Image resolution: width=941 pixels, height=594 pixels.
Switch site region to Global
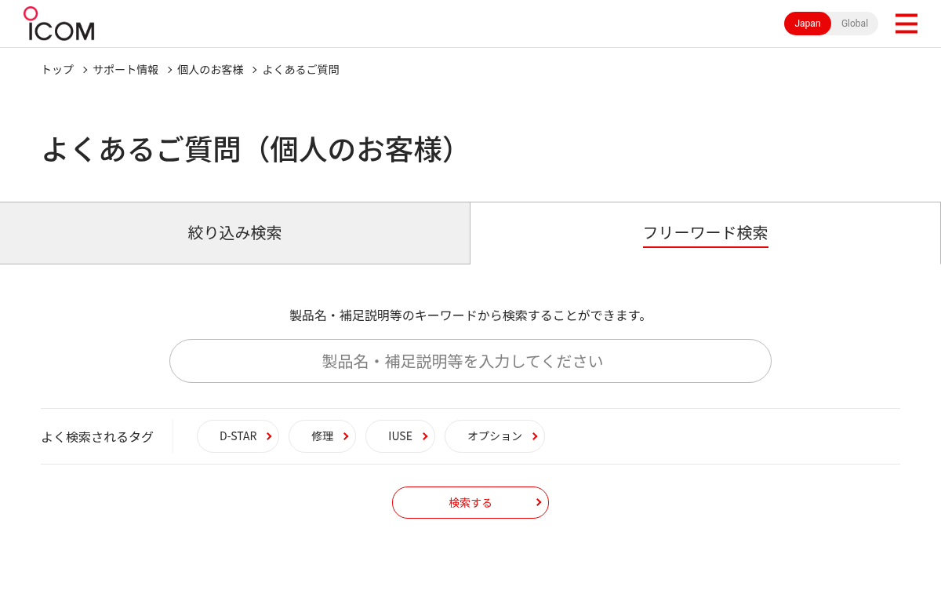point(855,24)
